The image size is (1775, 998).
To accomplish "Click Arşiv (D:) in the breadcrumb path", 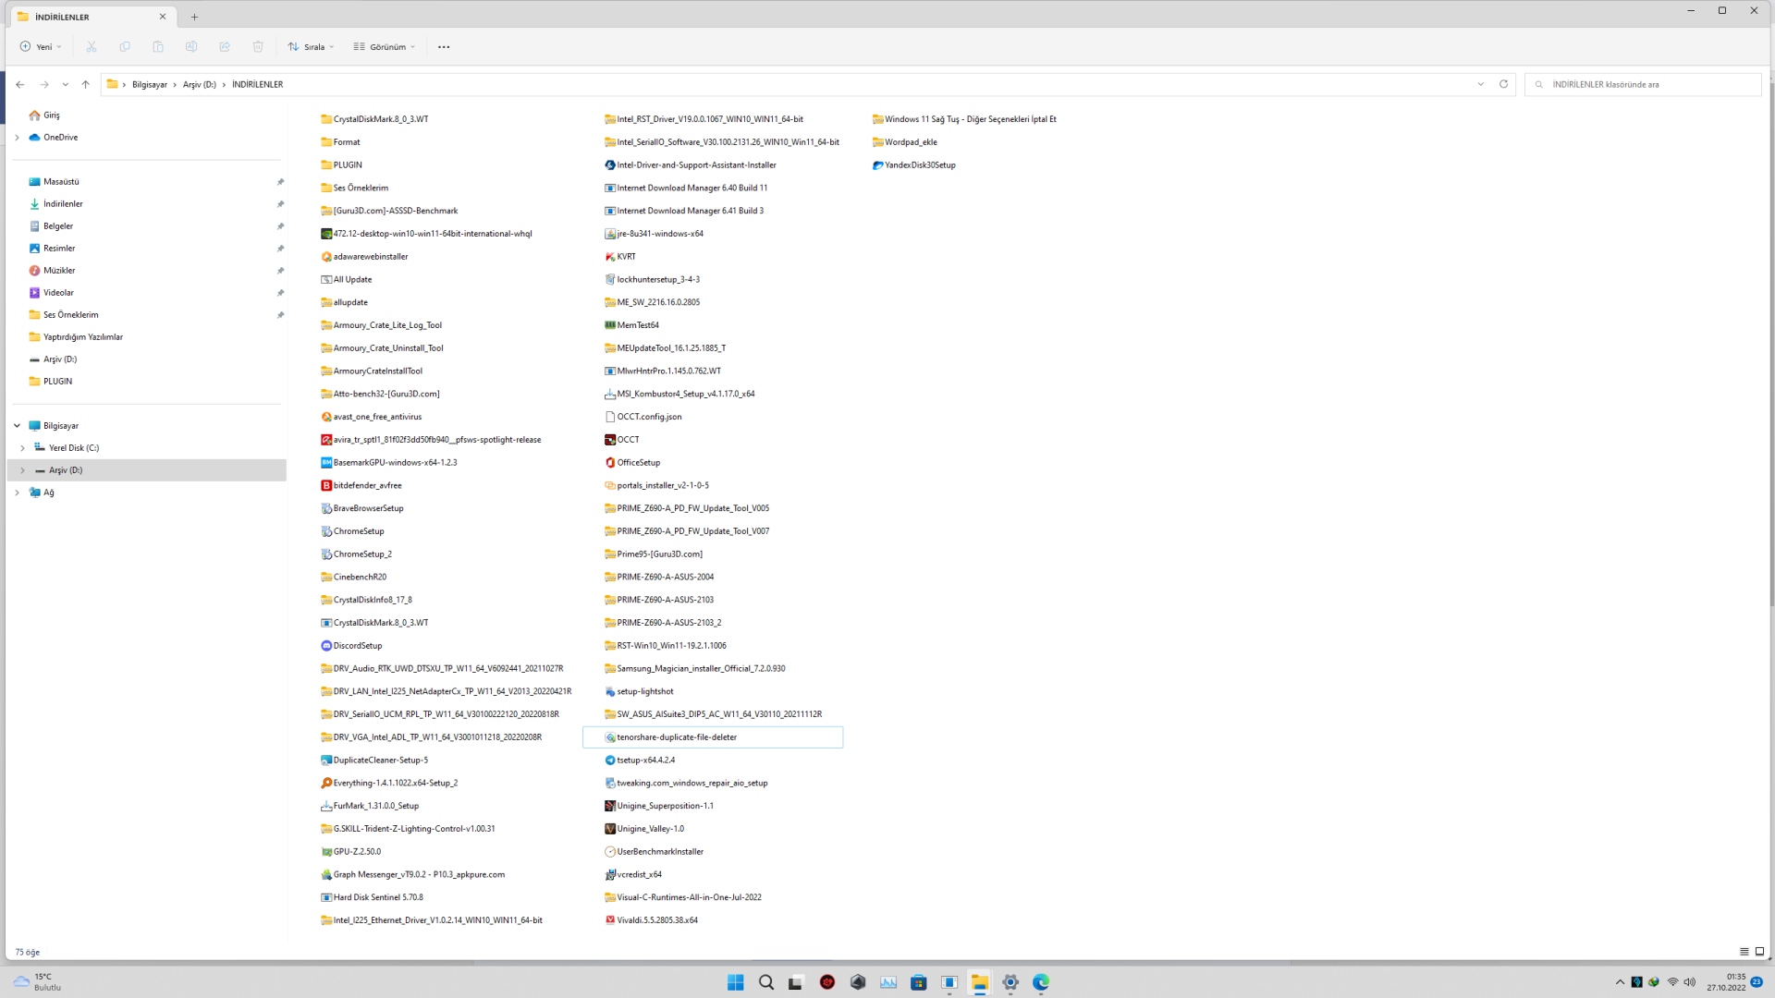I will [x=199, y=84].
